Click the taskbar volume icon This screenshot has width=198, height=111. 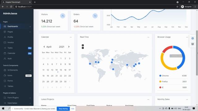tap(175, 109)
